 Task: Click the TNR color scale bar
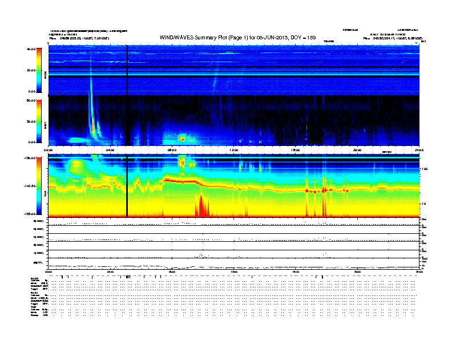pos(39,186)
